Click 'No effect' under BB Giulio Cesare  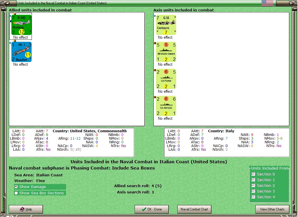click(x=165, y=64)
